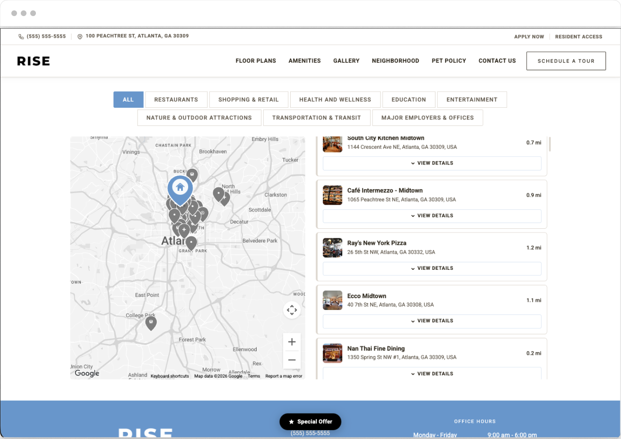Open the map Keyboard shortcuts
Image resolution: width=621 pixels, height=439 pixels.
[170, 376]
